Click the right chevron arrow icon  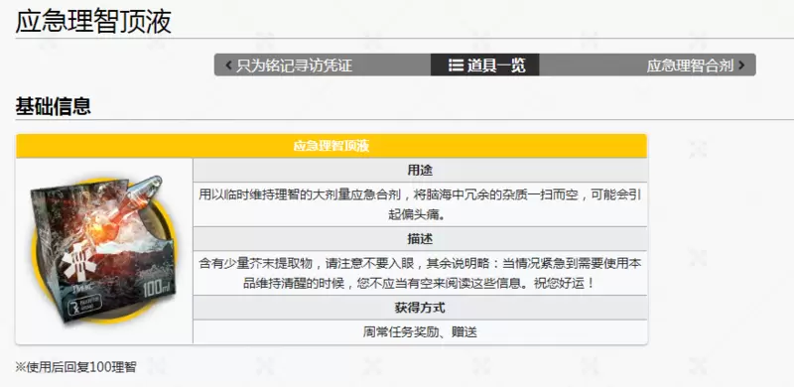coord(741,65)
